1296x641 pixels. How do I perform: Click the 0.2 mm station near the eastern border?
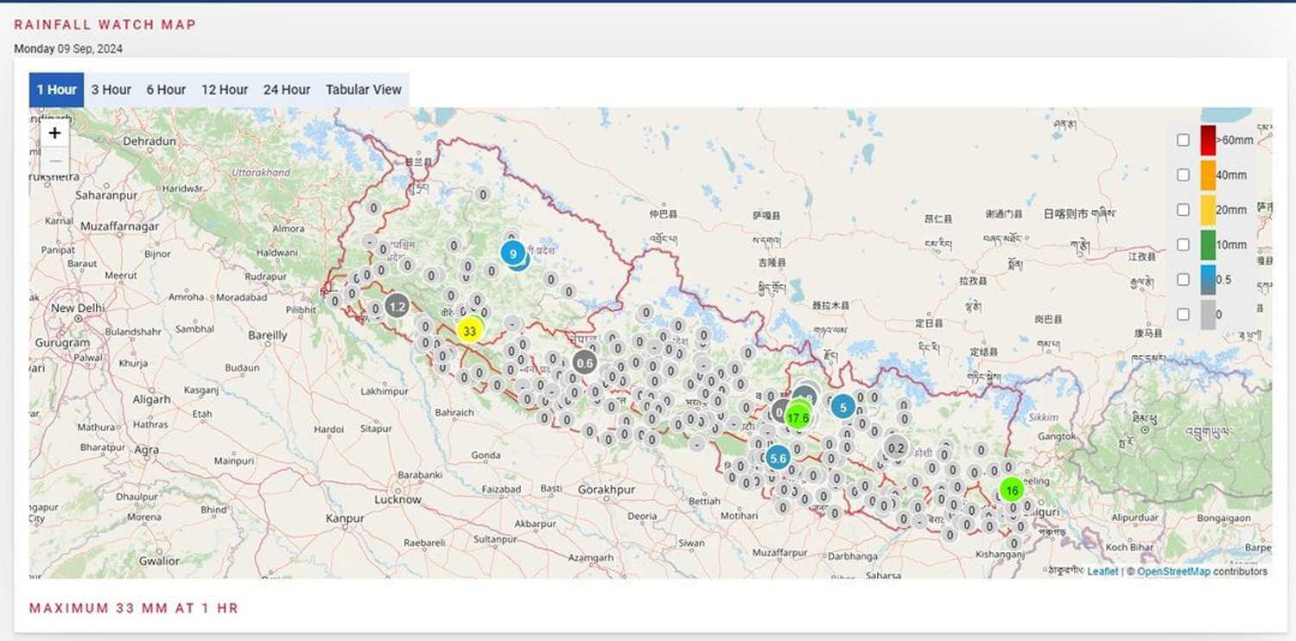point(896,448)
